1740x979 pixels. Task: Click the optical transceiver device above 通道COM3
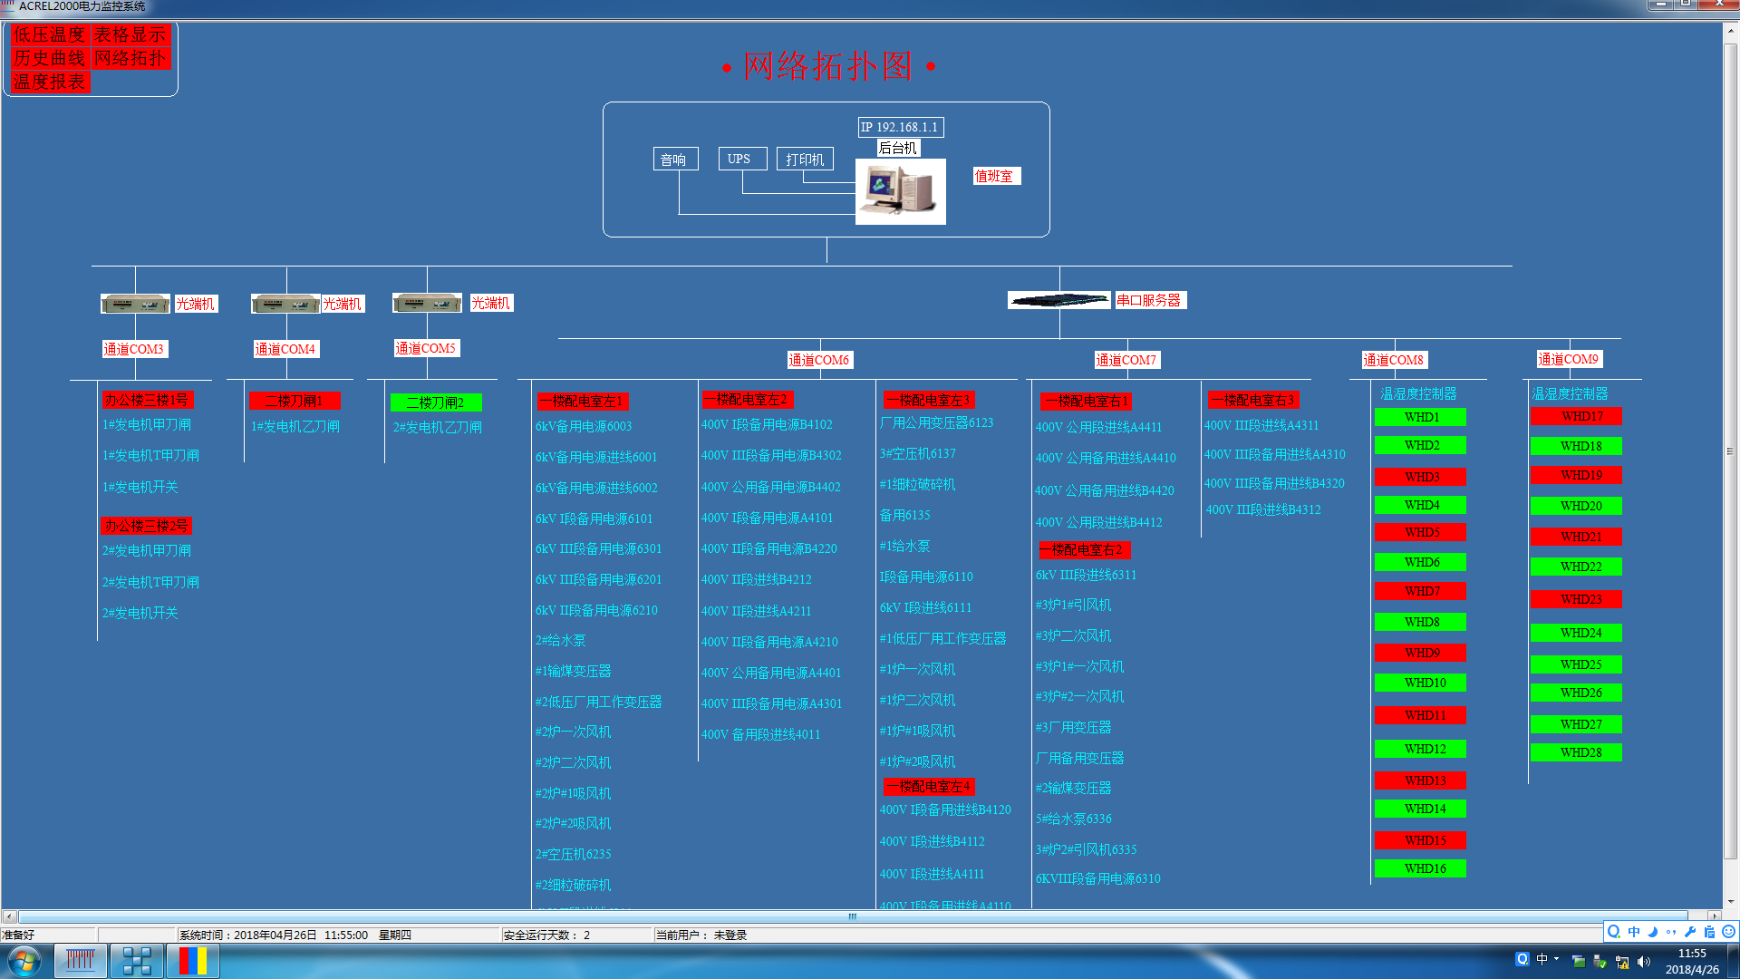point(135,304)
